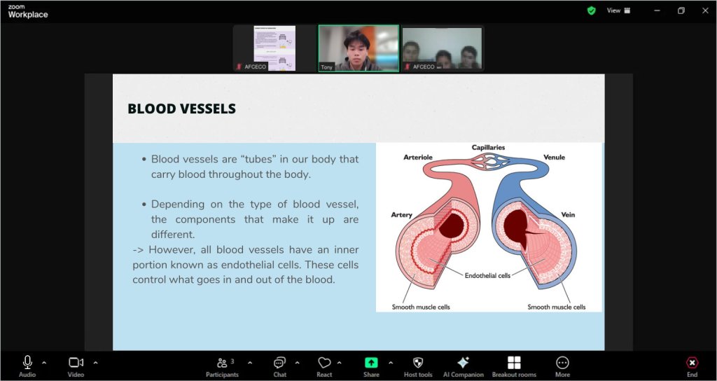Select Tony's video thumbnail
This screenshot has height=381, width=717.
pyautogui.click(x=358, y=48)
